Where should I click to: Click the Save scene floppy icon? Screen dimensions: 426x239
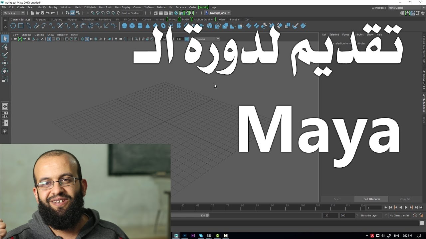click(42, 13)
